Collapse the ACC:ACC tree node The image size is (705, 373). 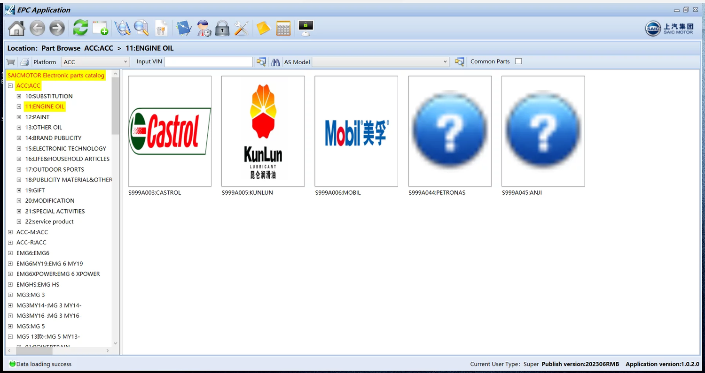tap(10, 86)
